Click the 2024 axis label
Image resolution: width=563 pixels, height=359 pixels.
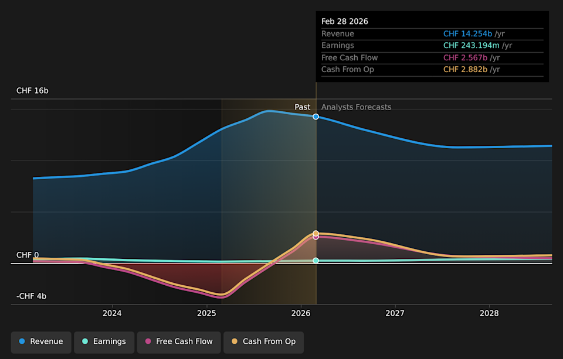(112, 313)
